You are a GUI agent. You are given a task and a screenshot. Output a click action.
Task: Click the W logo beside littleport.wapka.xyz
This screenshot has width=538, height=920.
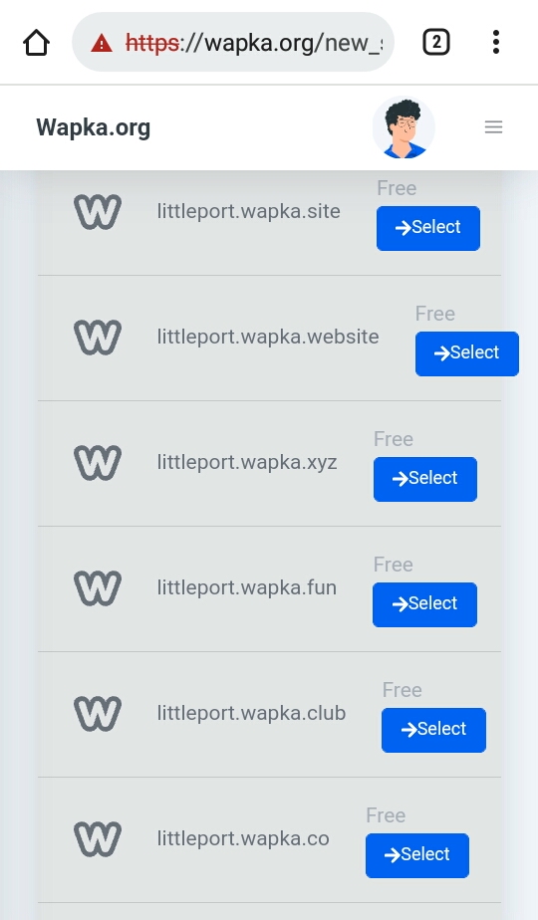pyautogui.click(x=98, y=463)
